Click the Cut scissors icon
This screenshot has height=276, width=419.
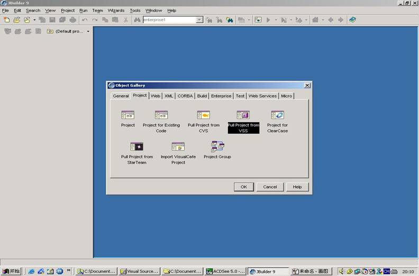[x=125, y=20]
